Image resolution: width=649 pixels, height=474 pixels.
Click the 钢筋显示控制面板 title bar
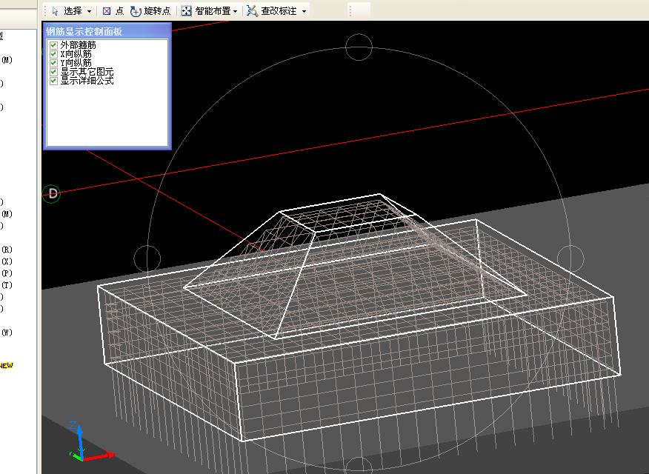(107, 31)
